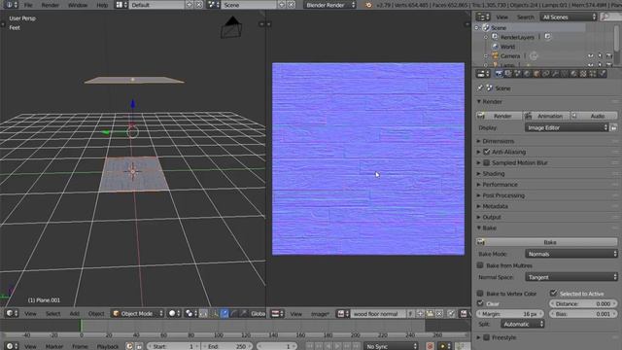622x350 pixels.
Task: Open the timeline Playback menu
Action: click(x=108, y=346)
